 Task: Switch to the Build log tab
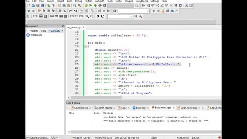pos(140,108)
